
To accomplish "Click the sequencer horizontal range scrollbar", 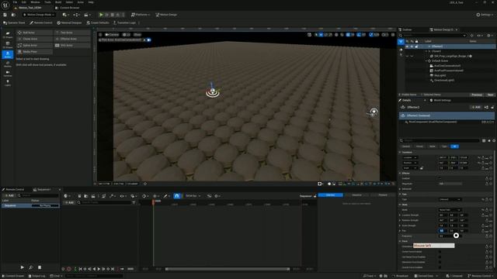I will tap(228, 269).
